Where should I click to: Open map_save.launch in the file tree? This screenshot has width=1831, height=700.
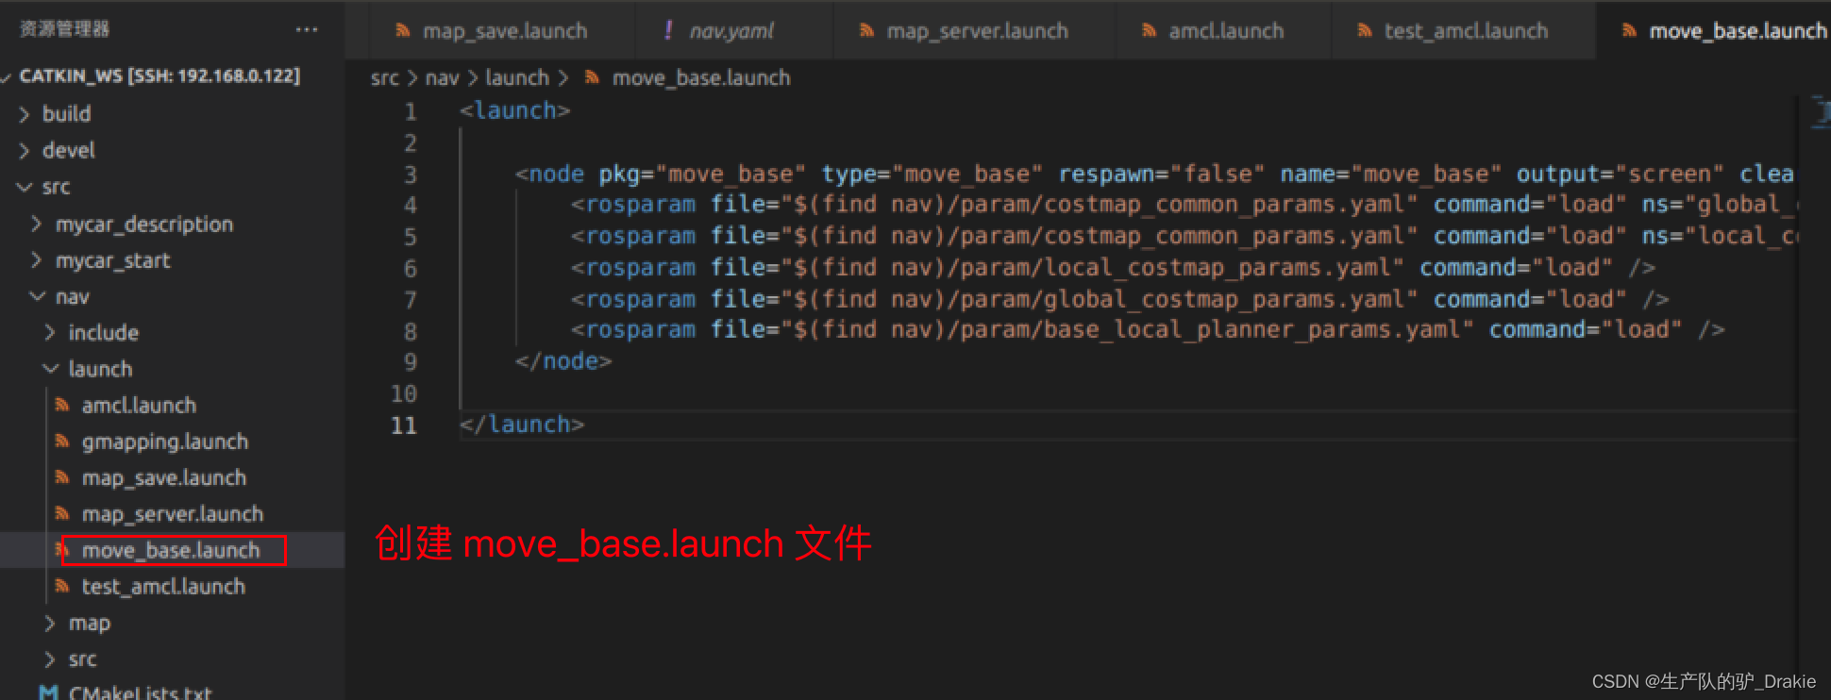click(x=164, y=477)
